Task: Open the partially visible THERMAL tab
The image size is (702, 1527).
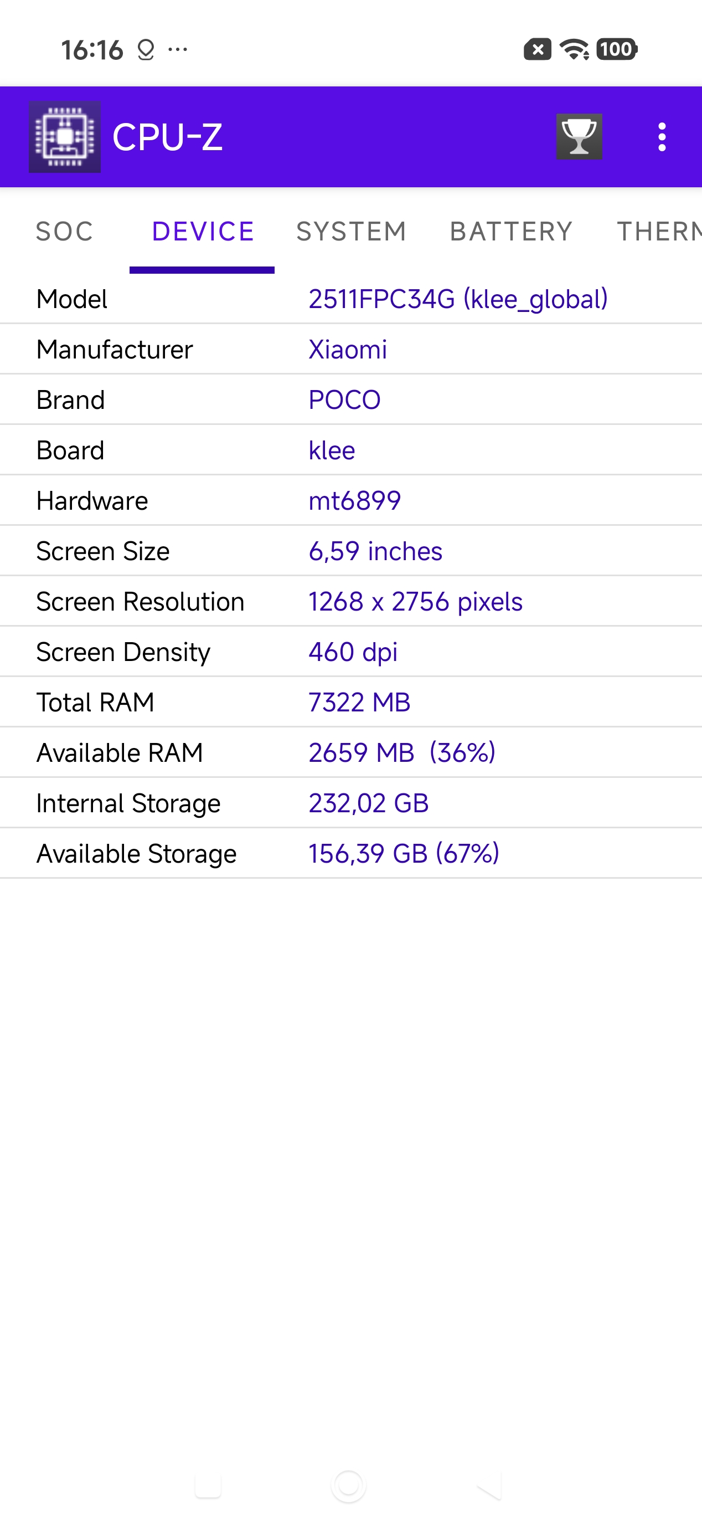Action: pyautogui.click(x=658, y=231)
